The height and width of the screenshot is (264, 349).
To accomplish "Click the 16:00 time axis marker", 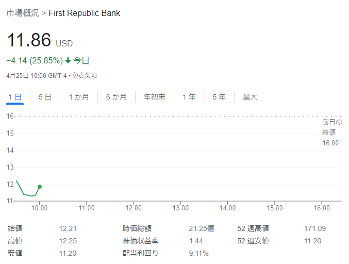I will pyautogui.click(x=322, y=208).
